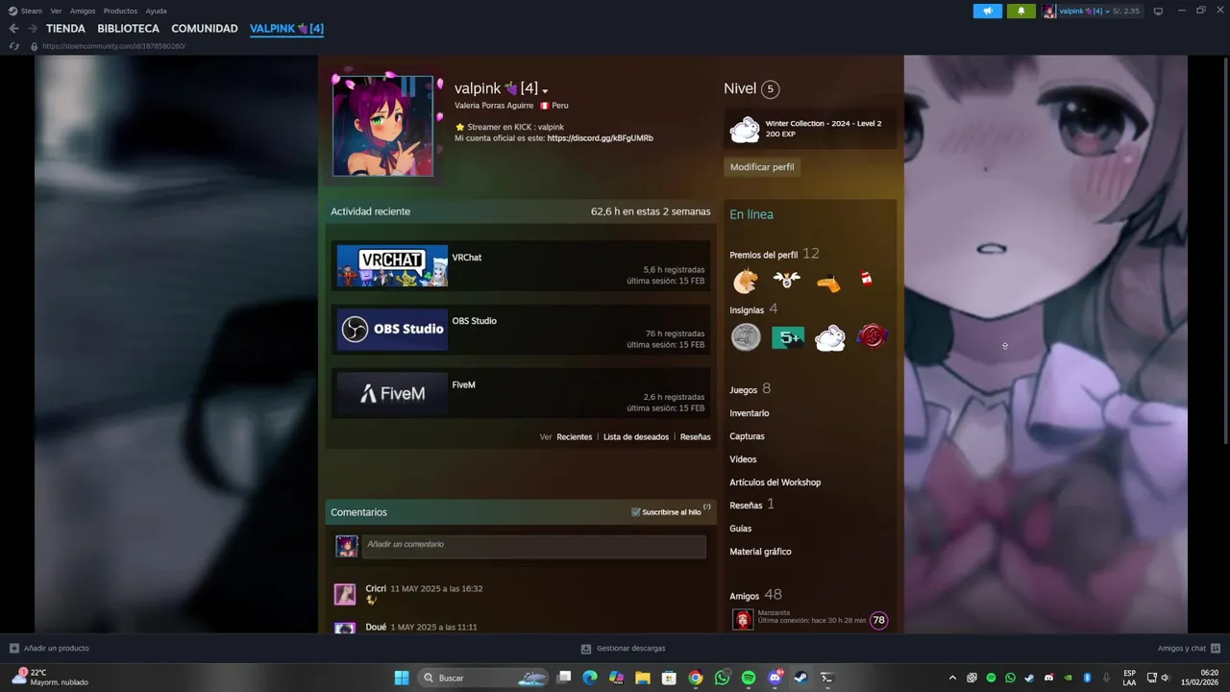Screen dimensions: 1230x692
Task: Toggle Suscribirse al hilo checkbox
Action: click(x=636, y=512)
